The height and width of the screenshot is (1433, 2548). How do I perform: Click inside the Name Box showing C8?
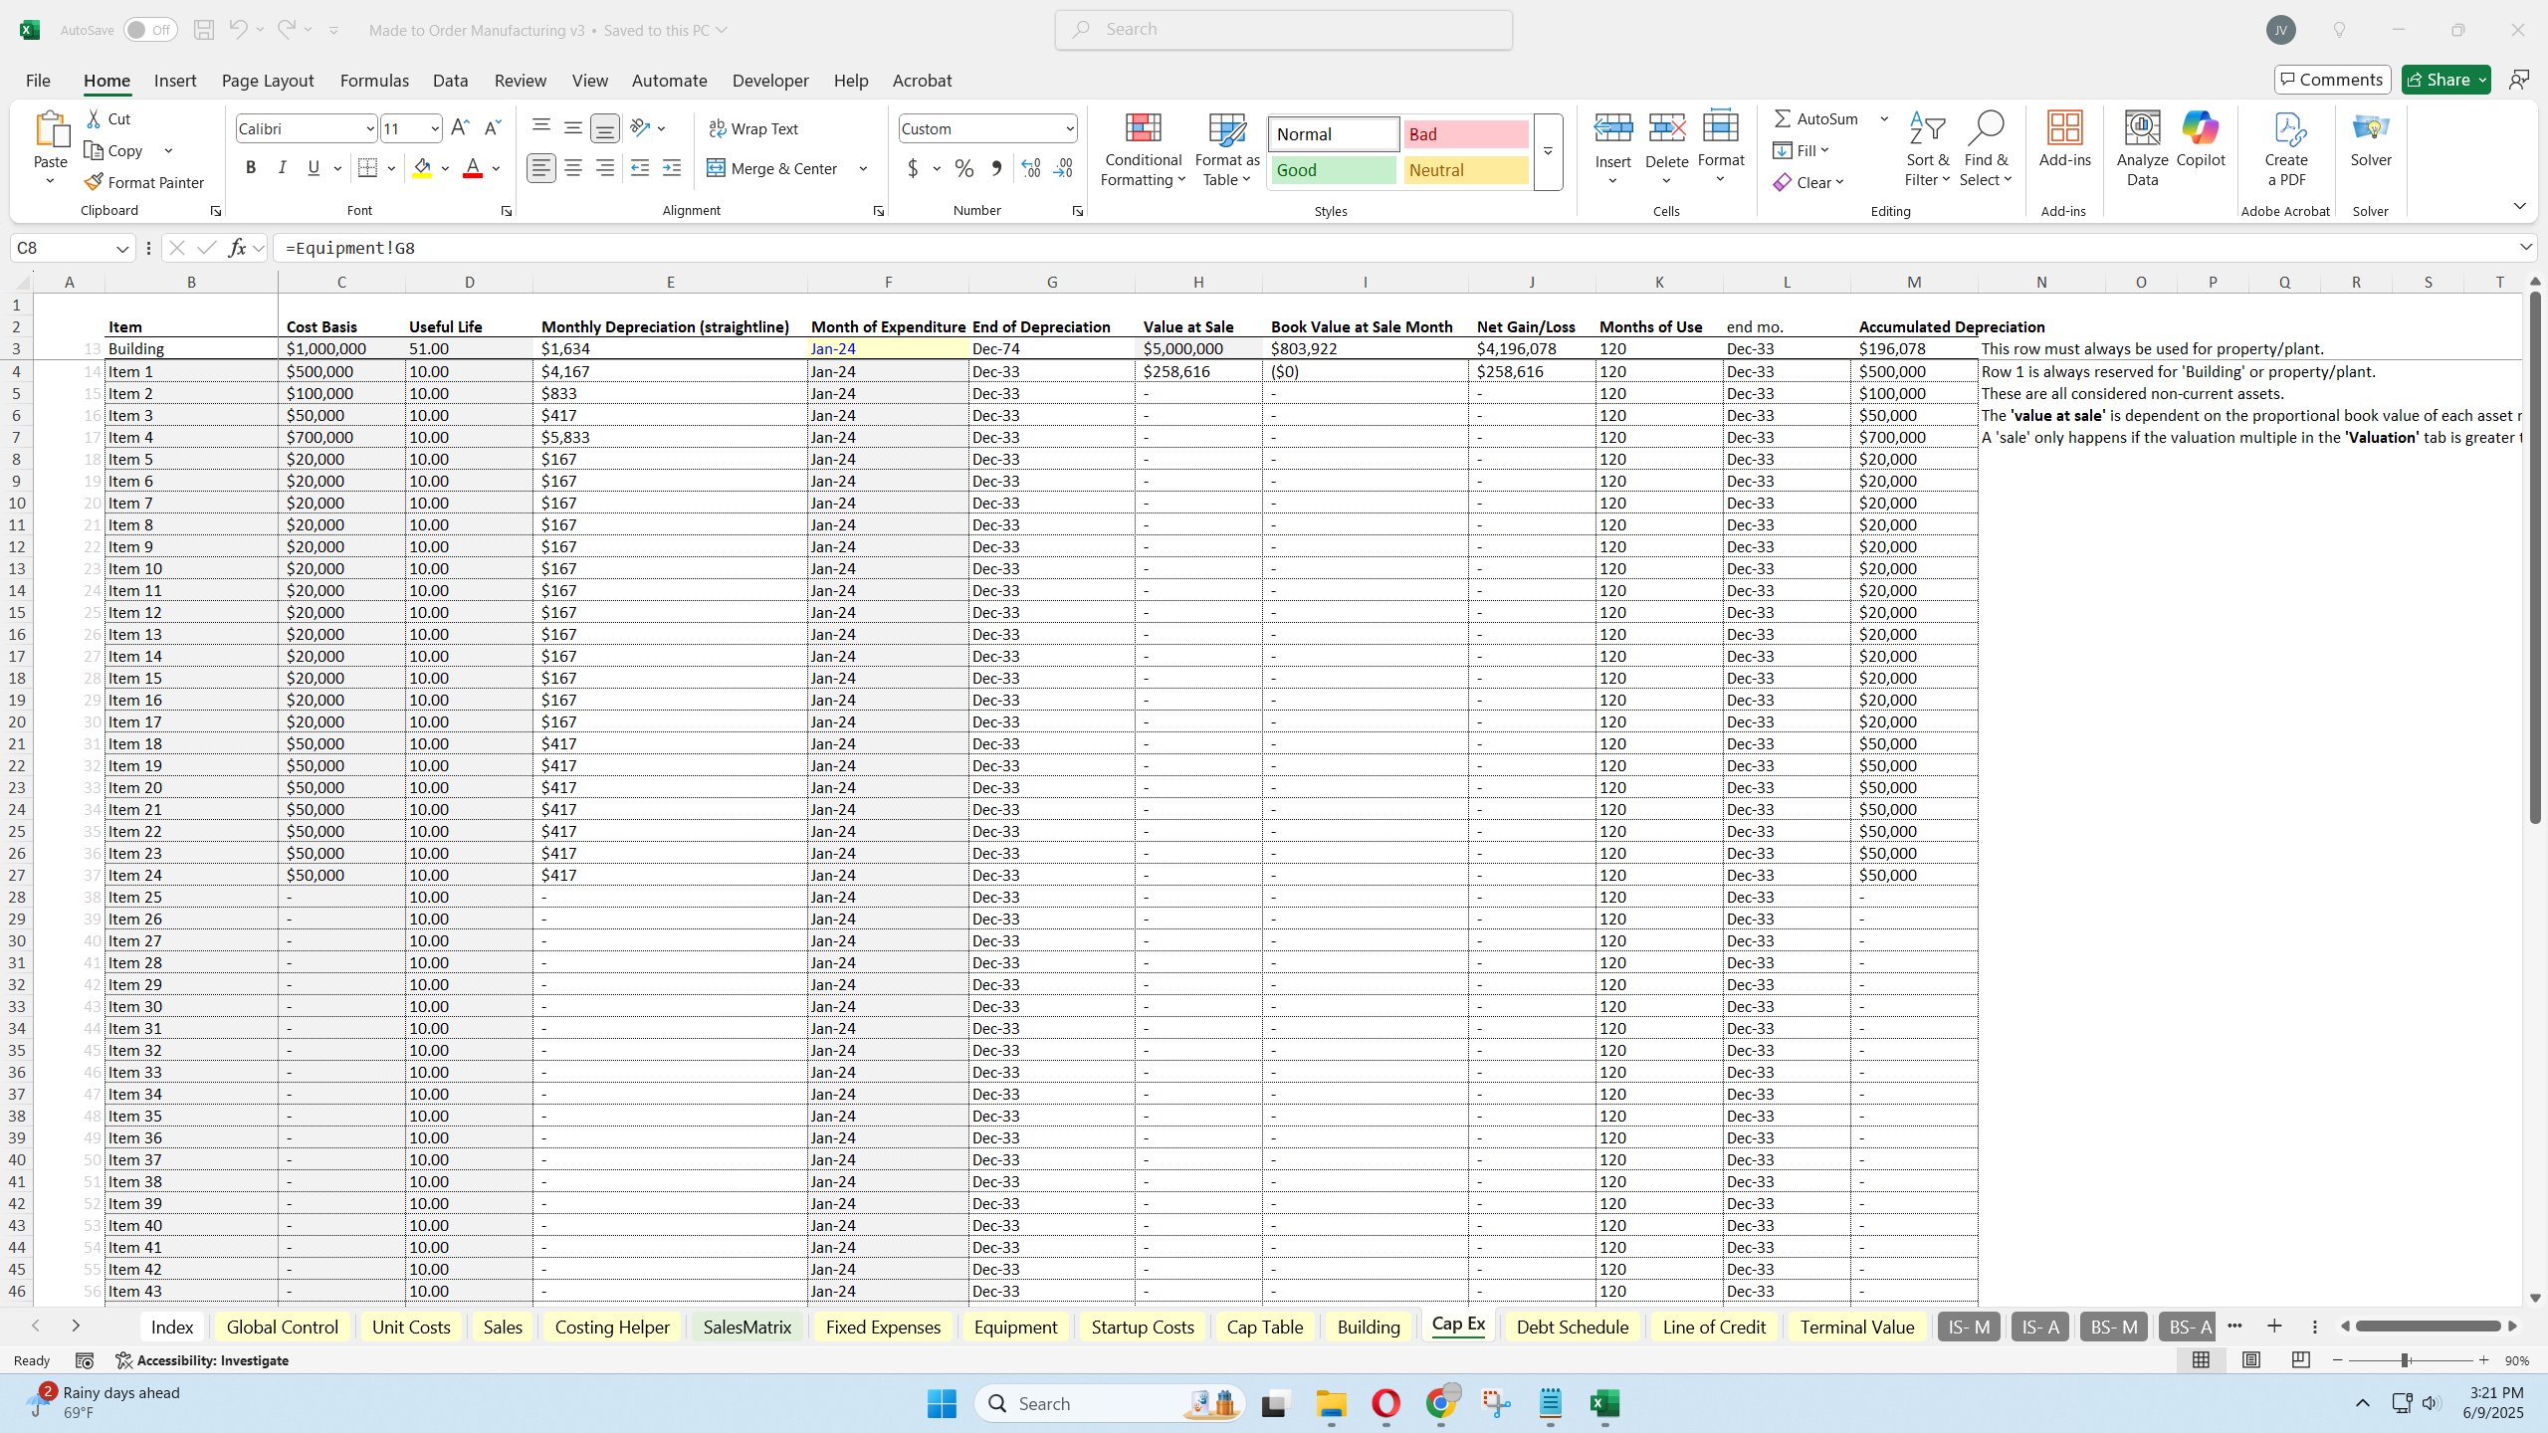click(62, 248)
